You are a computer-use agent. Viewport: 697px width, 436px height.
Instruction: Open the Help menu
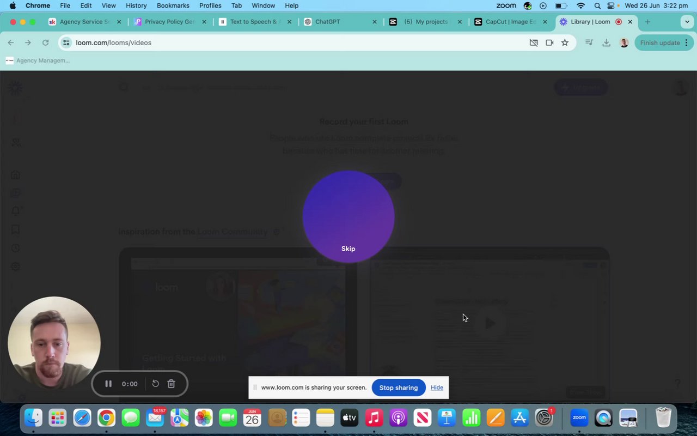[292, 5]
